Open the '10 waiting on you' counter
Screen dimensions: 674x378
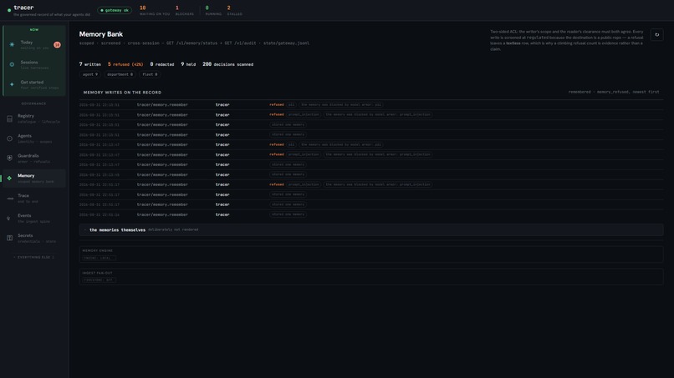[155, 10]
